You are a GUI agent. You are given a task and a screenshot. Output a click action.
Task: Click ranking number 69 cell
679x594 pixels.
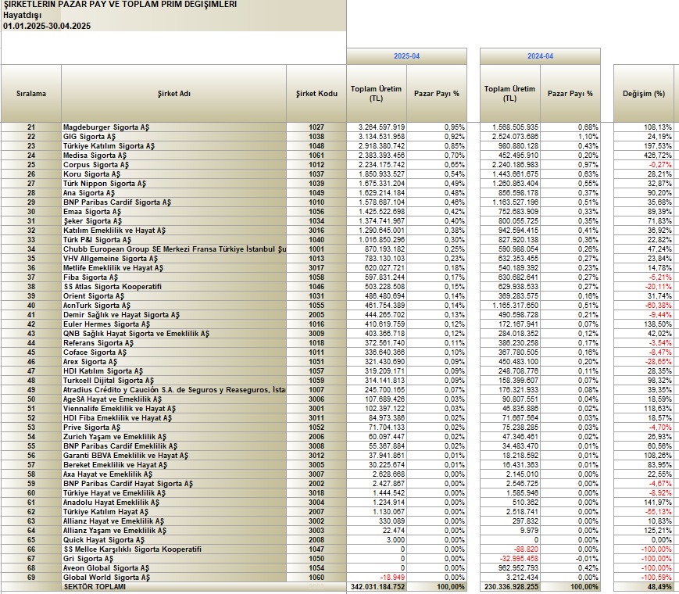coord(31,578)
